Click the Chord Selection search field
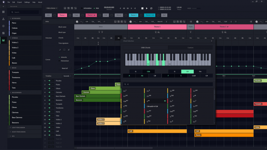 (168, 84)
